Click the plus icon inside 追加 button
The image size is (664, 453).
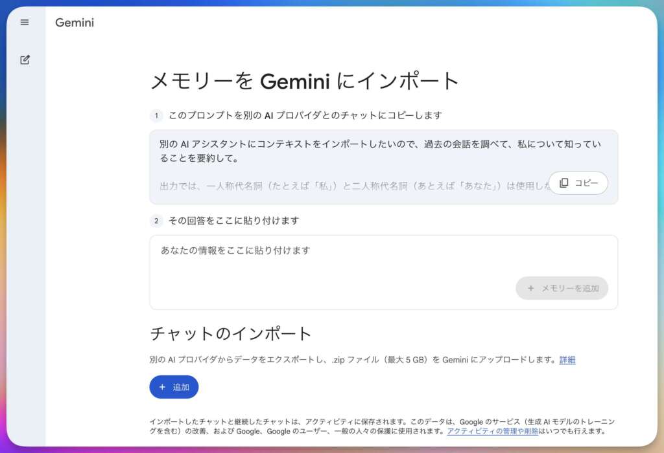coord(162,387)
